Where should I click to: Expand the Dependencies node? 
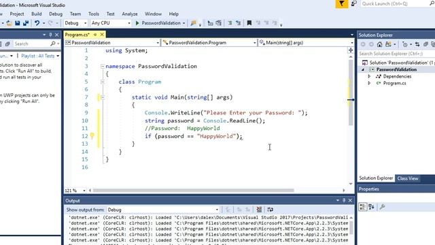point(369,76)
